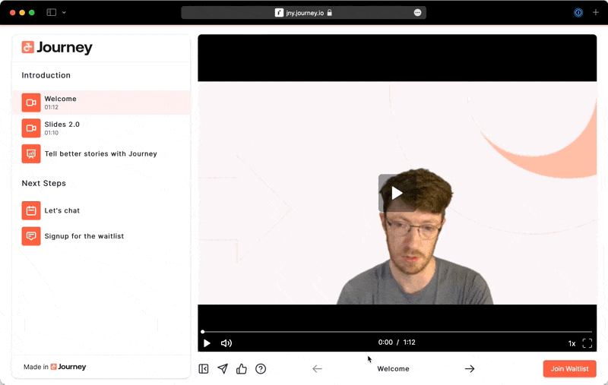Click the padlock icon in the address bar
This screenshot has width=608, height=385.
(x=329, y=13)
